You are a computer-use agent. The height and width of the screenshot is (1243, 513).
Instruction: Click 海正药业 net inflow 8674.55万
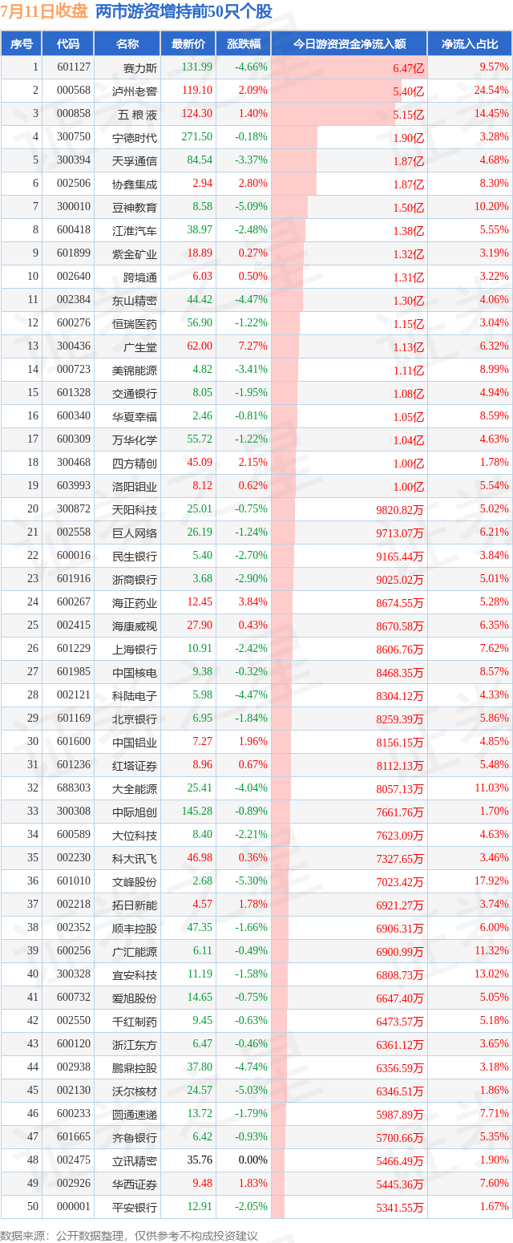coord(399,603)
